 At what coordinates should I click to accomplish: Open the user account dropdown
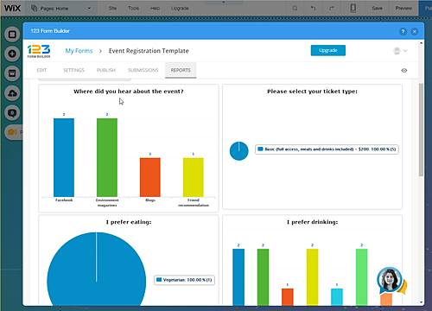pos(400,51)
